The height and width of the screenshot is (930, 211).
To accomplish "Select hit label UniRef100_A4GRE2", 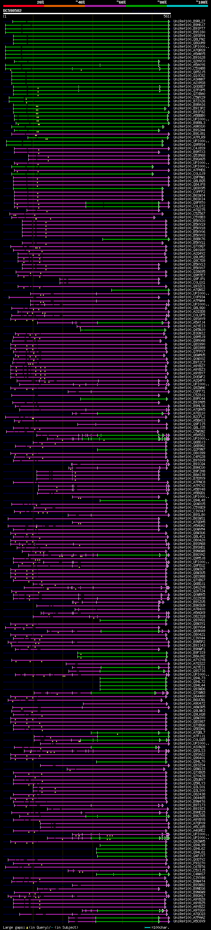I will (x=189, y=830).
